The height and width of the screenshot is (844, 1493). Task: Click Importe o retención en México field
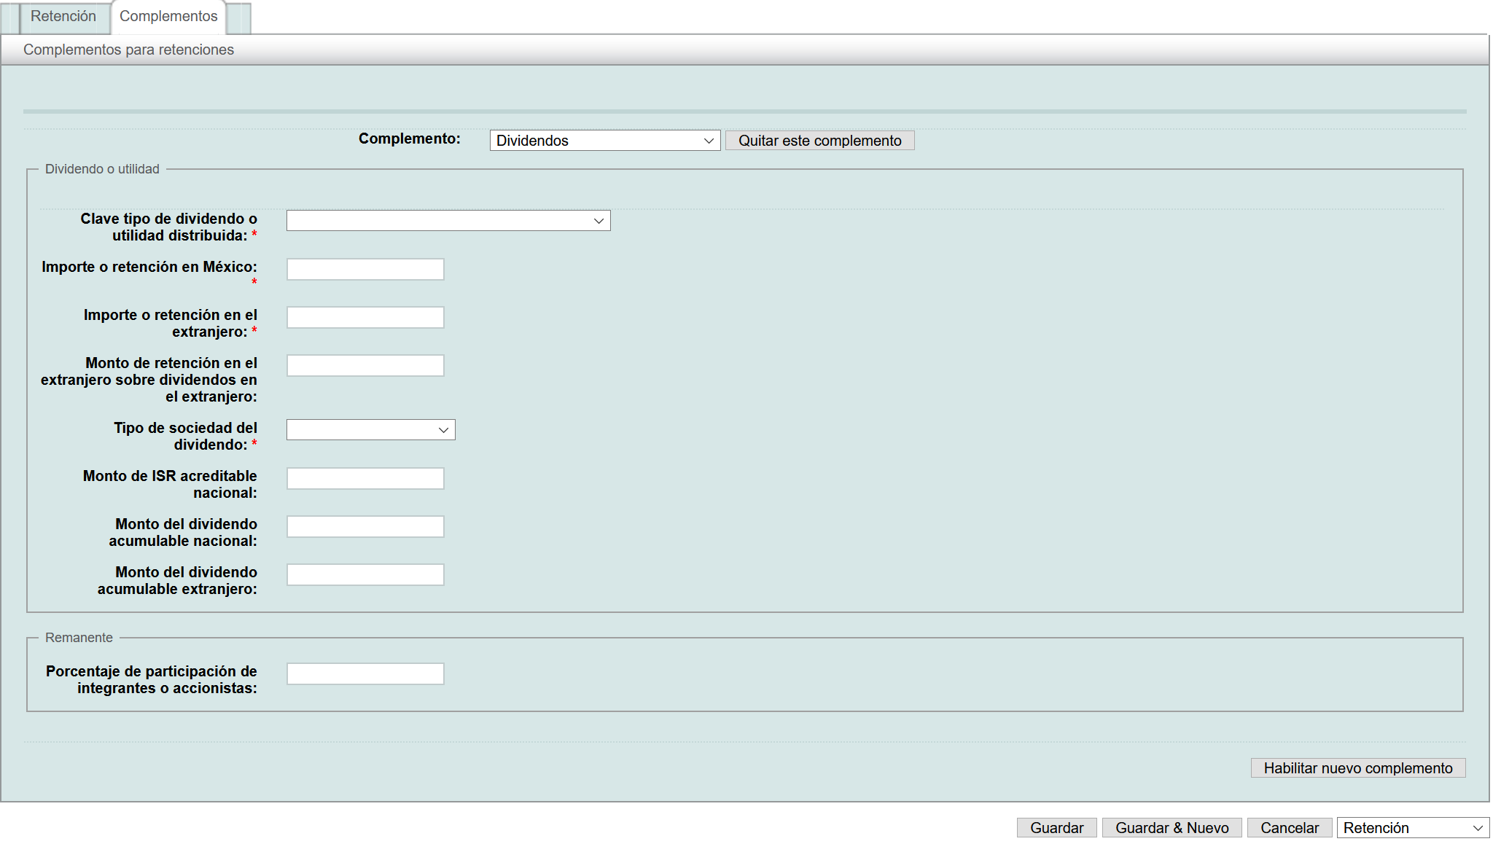pyautogui.click(x=365, y=270)
